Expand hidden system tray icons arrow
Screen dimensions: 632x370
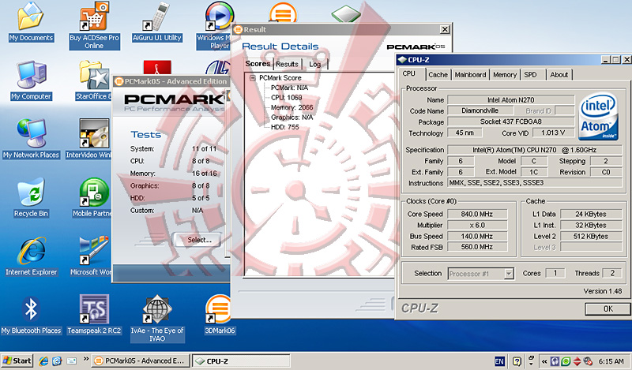tap(544, 361)
